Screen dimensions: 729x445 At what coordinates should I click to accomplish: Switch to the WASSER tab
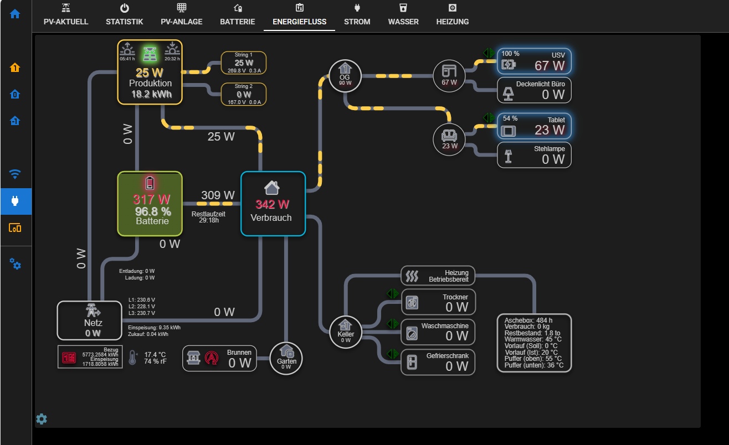403,15
